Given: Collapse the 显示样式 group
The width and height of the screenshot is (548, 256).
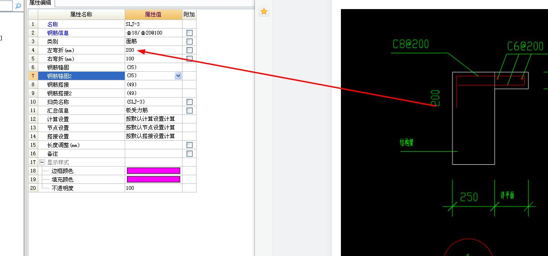Looking at the screenshot, I should [x=42, y=162].
